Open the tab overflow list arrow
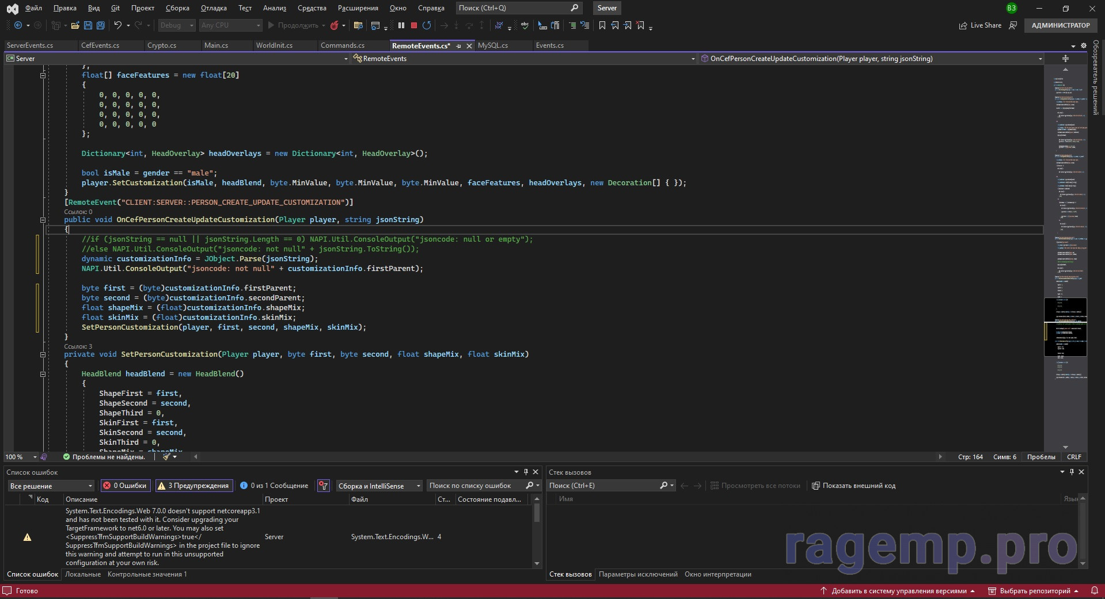The height and width of the screenshot is (599, 1105). coord(1073,46)
